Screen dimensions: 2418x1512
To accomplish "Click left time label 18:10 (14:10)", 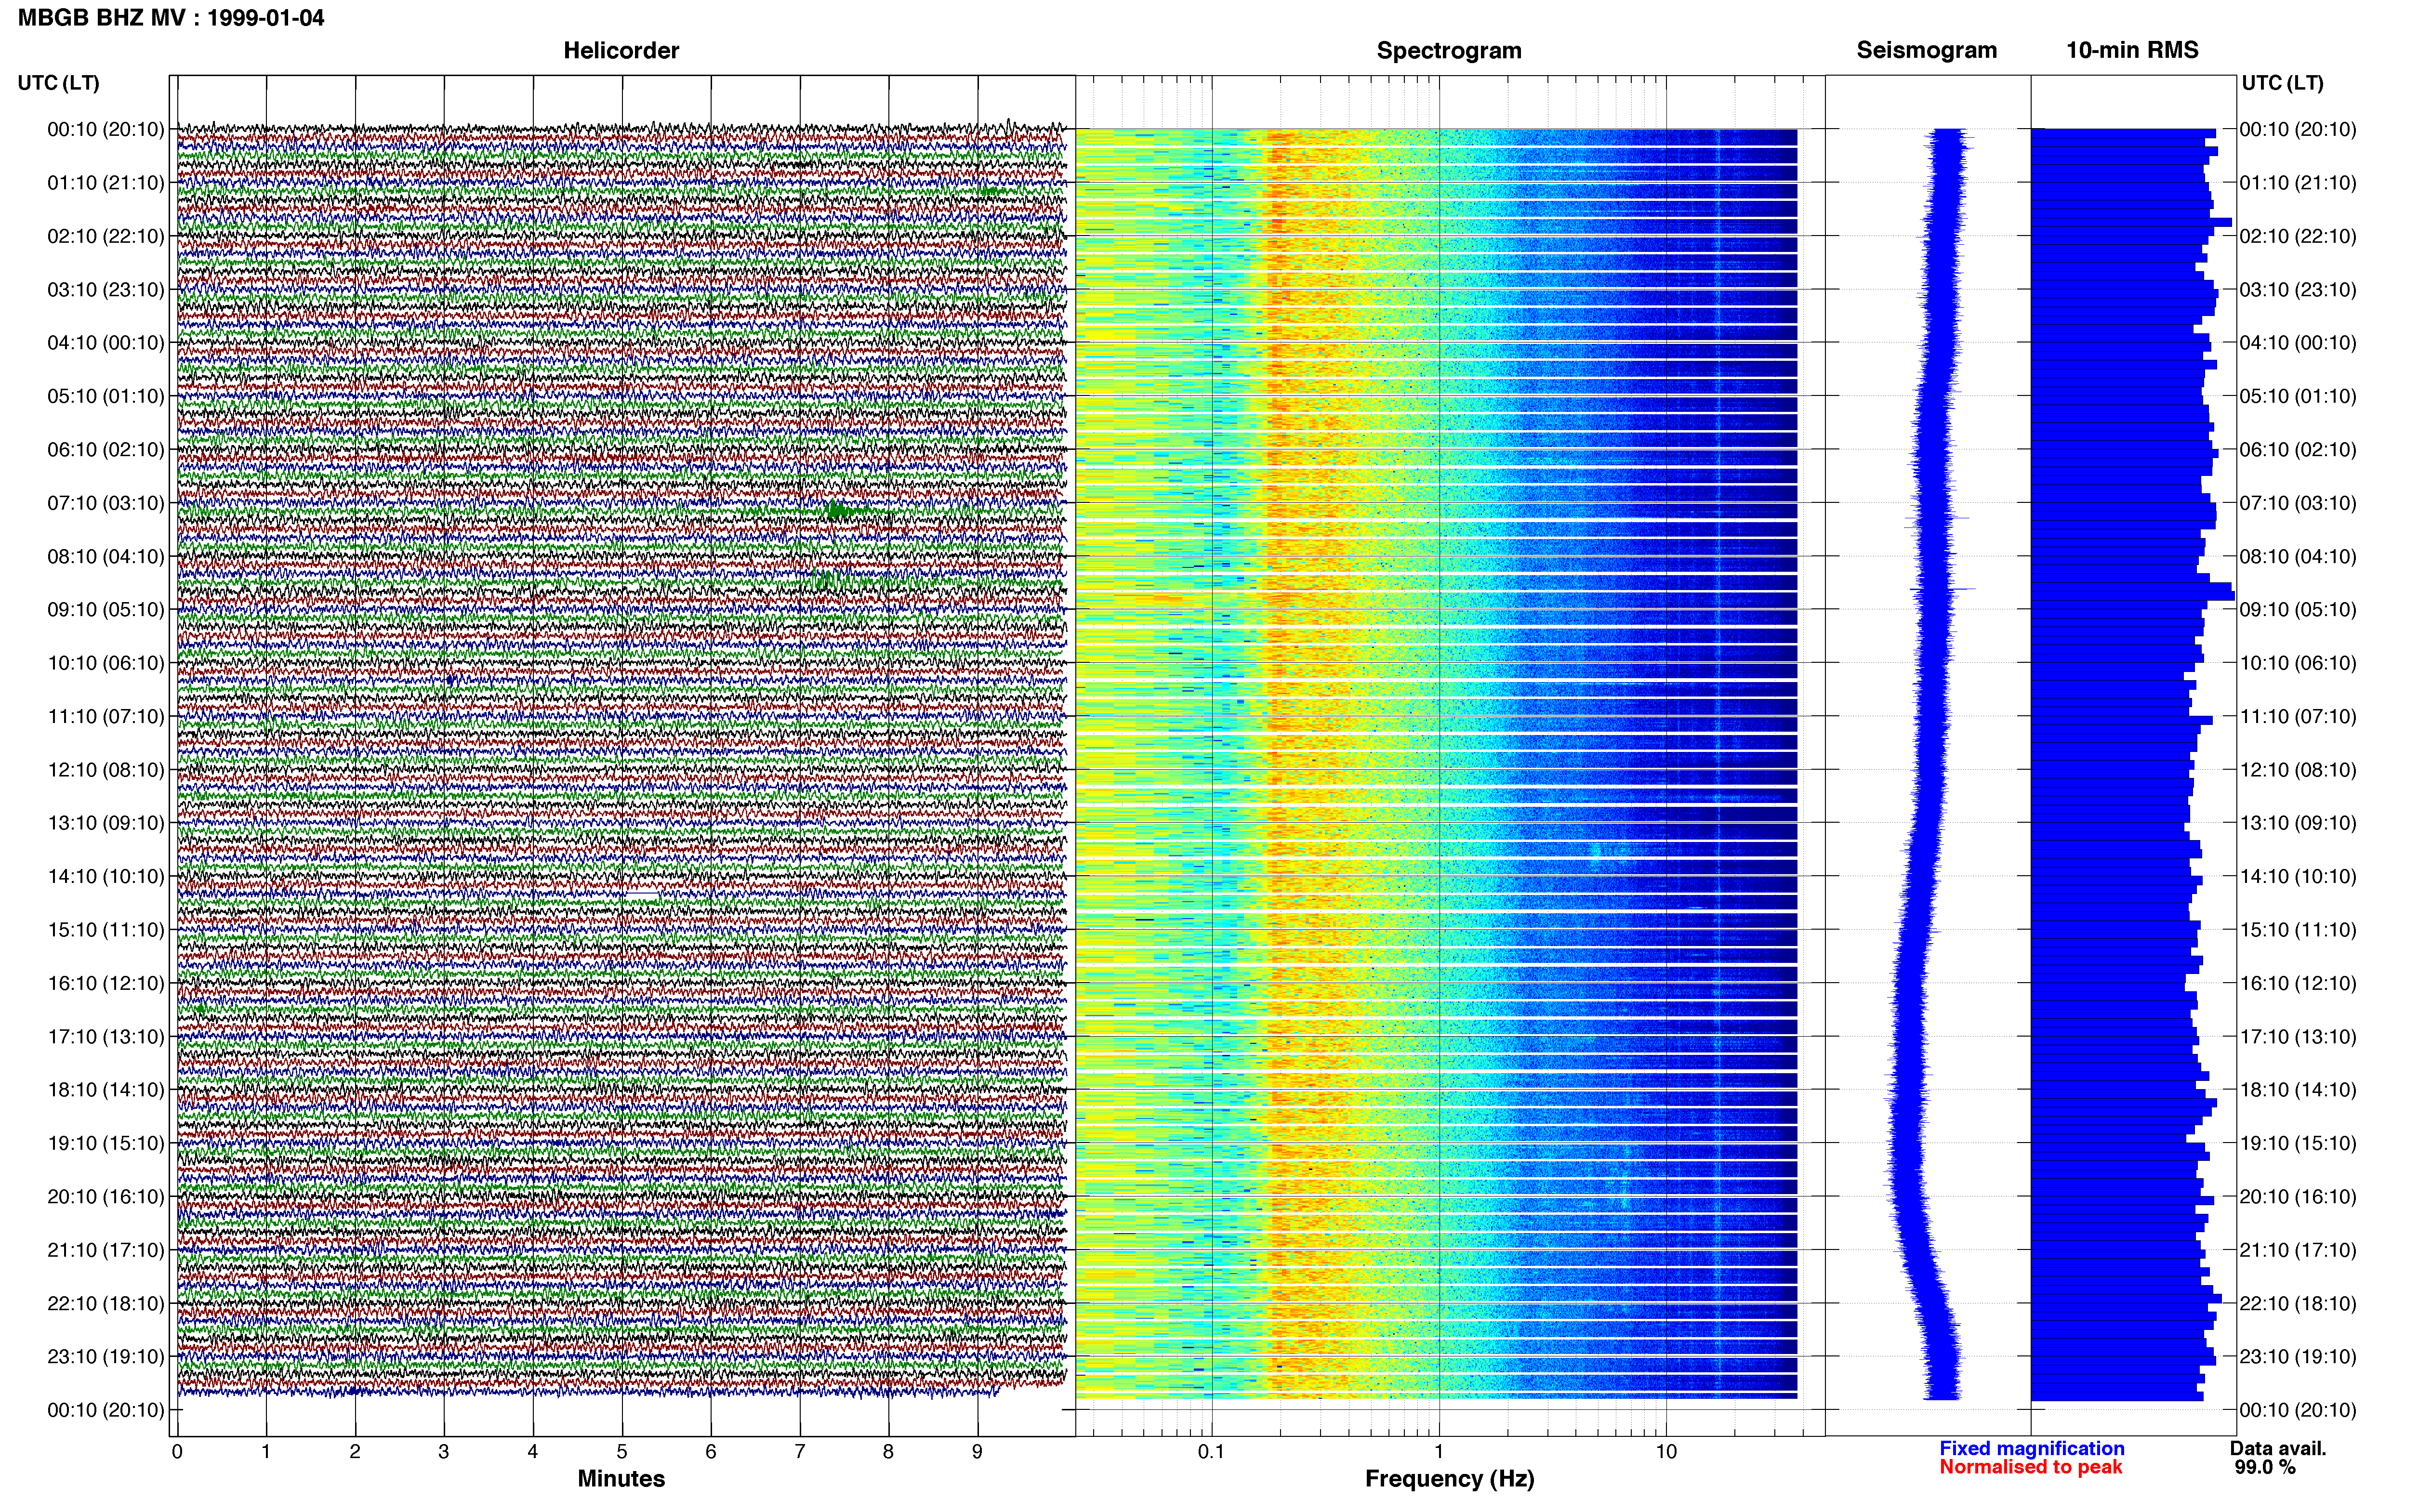I will coord(106,1090).
